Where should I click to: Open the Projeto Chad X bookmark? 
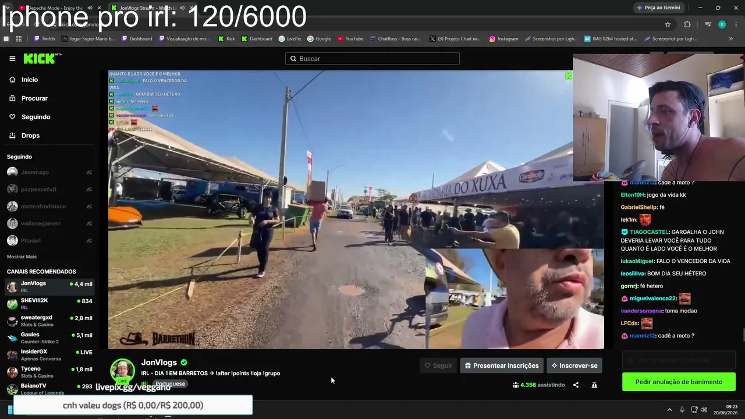455,39
